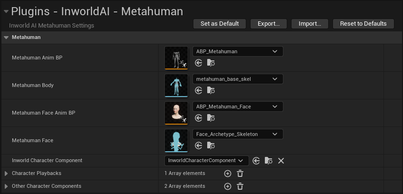Select the Metahuman Face property label
The width and height of the screenshot is (403, 194).
point(32,140)
